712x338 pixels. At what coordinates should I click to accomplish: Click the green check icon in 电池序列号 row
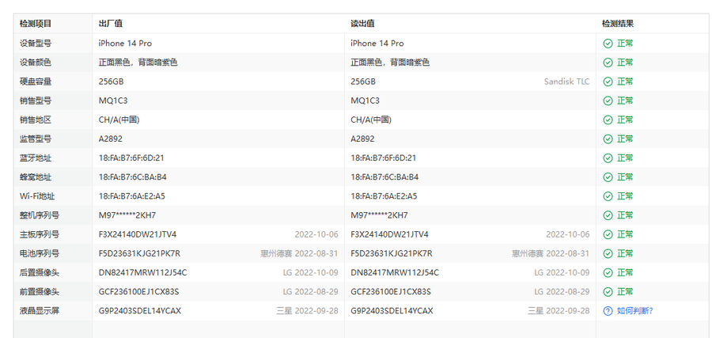coord(608,253)
